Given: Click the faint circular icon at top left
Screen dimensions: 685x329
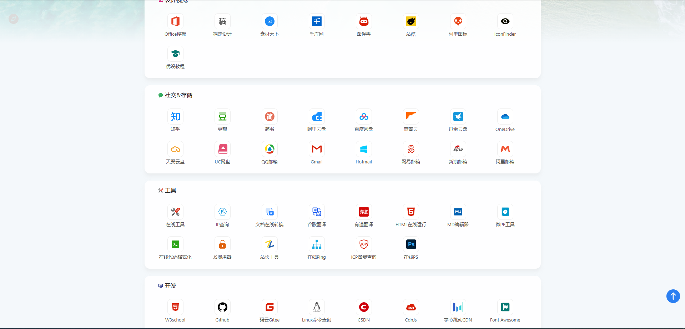Looking at the screenshot, I should [x=14, y=19].
